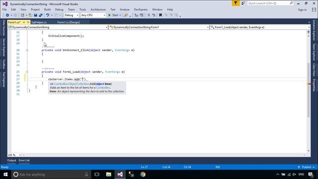Click the notifications flag icon
This screenshot has height=179, width=318.
click(x=236, y=3)
